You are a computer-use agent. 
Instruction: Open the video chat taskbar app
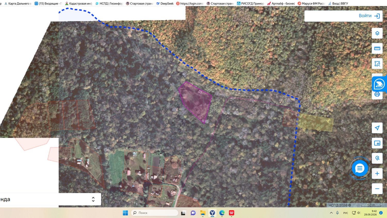[x=193, y=213]
